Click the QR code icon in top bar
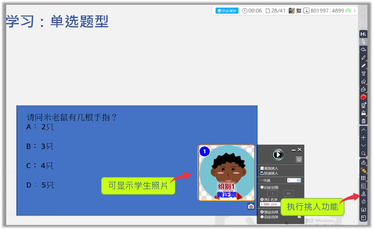Screen dimensions: 374x230 click(x=299, y=11)
